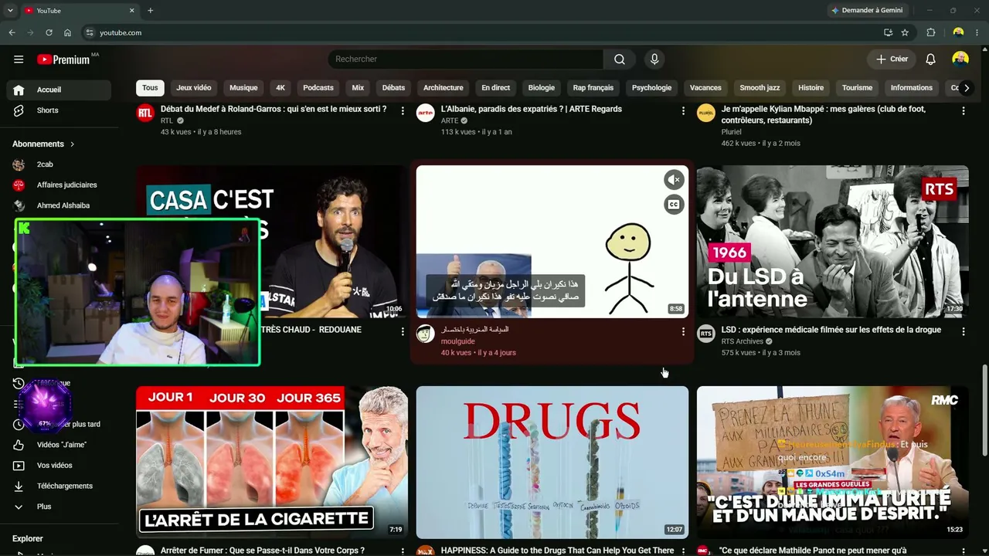Viewport: 989px width, 556px height.
Task: Go back with the browser back arrow
Action: (x=12, y=32)
